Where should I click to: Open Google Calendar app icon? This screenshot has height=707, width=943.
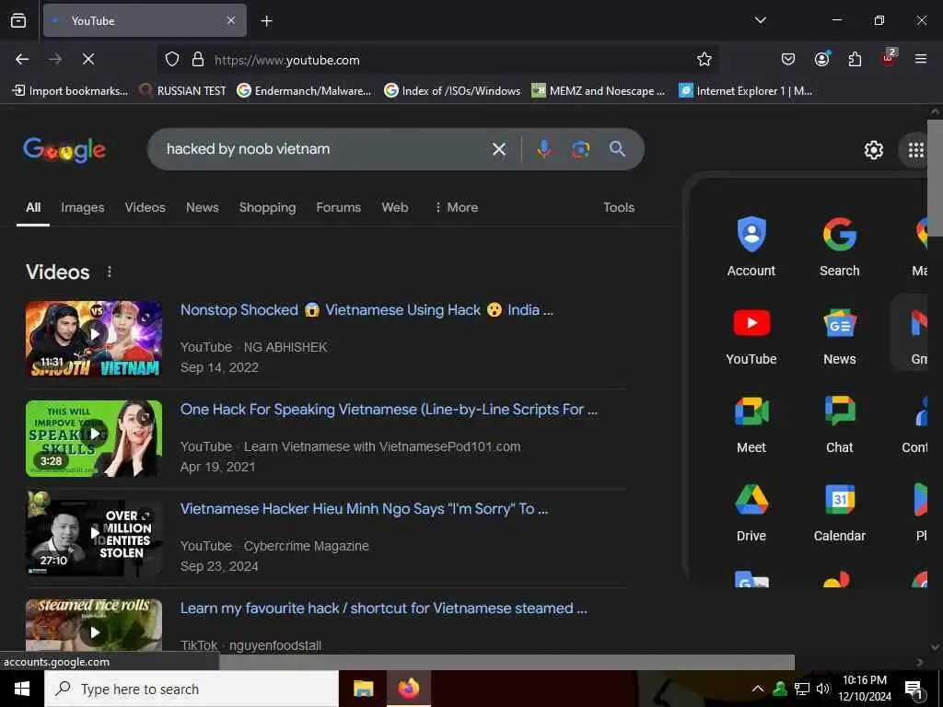click(x=840, y=512)
